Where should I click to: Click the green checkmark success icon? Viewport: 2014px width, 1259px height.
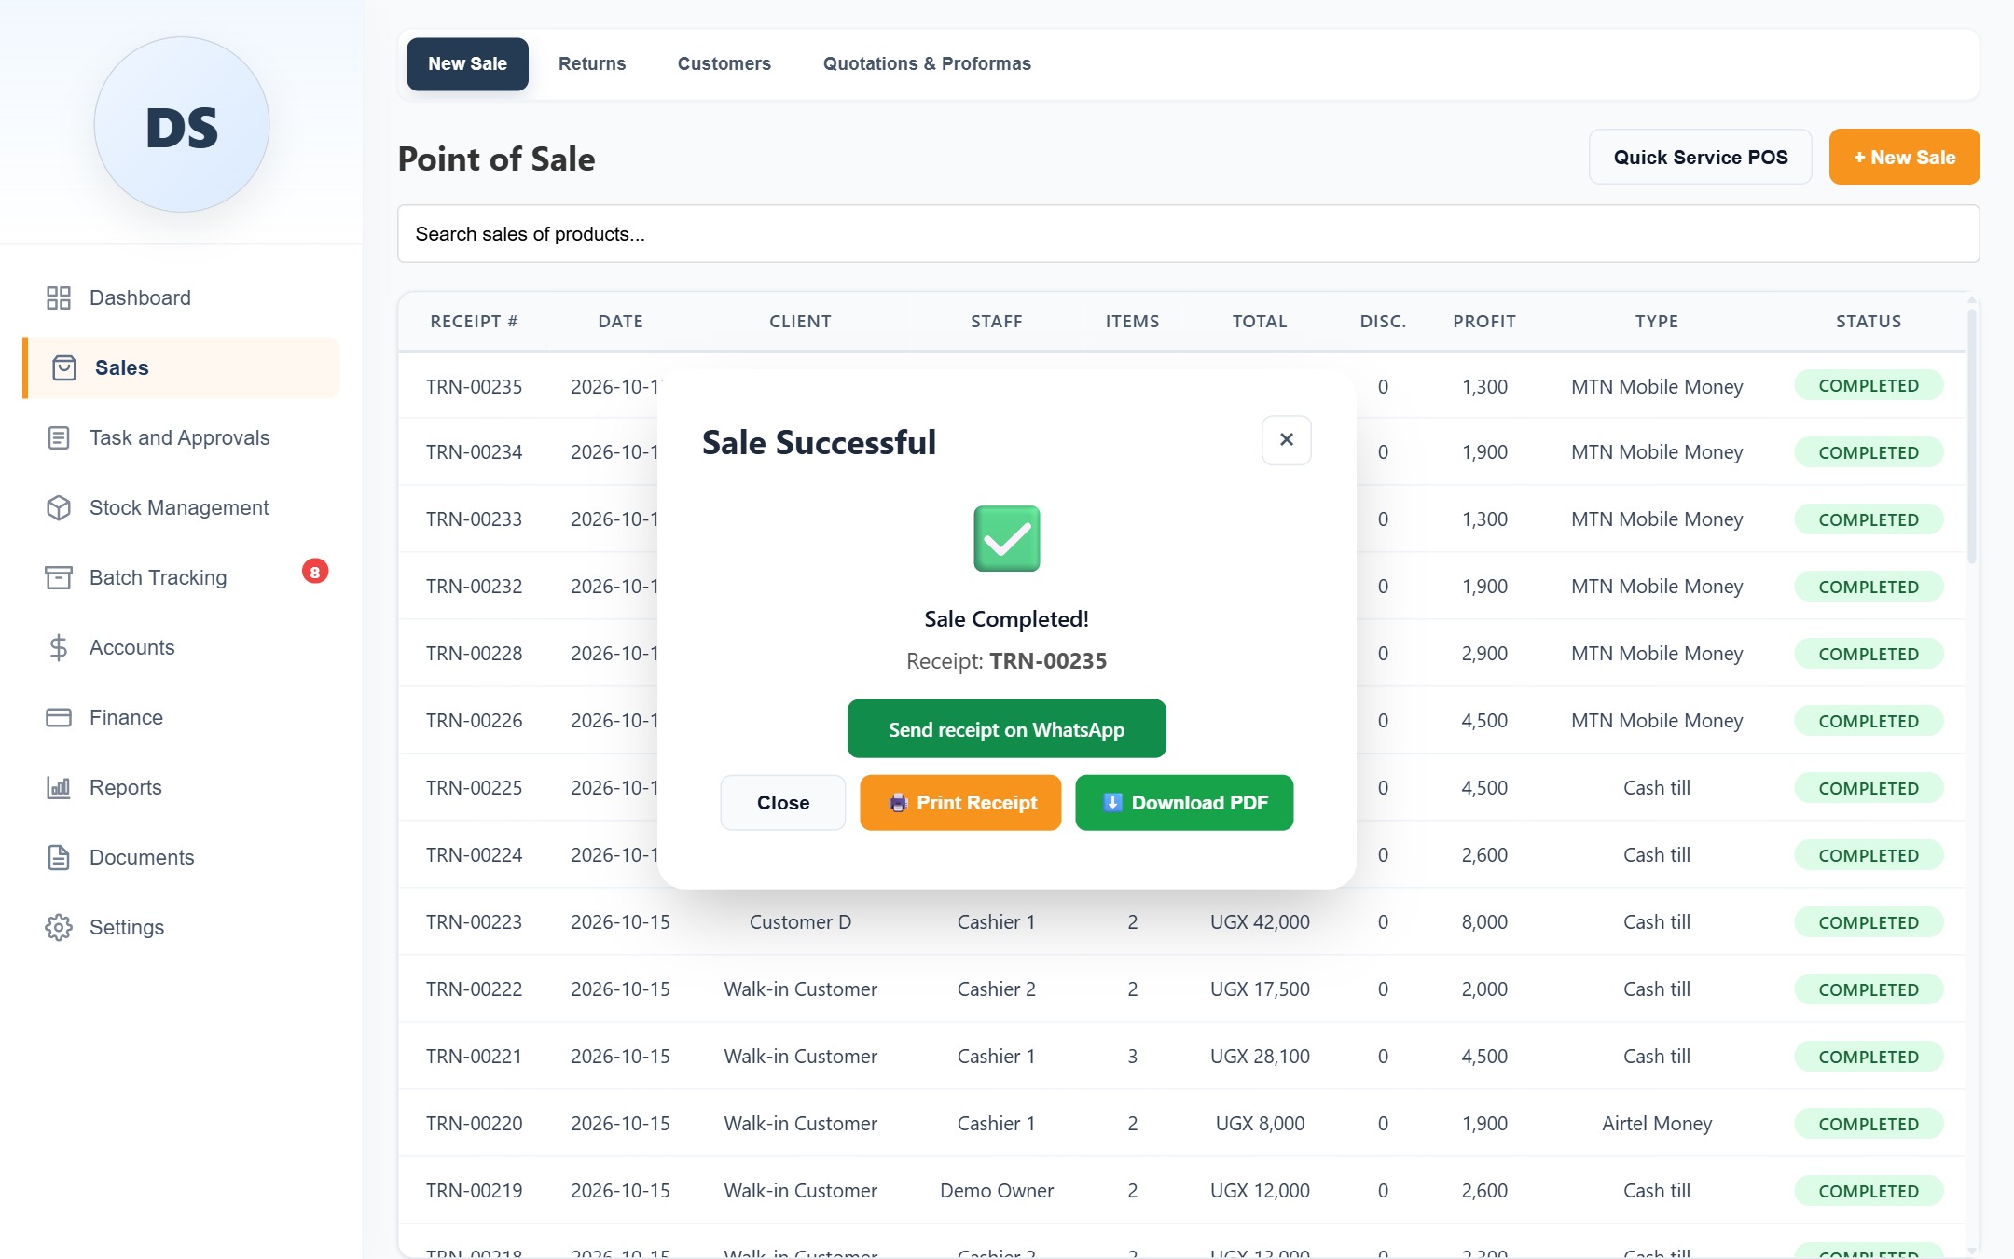[x=1007, y=538]
